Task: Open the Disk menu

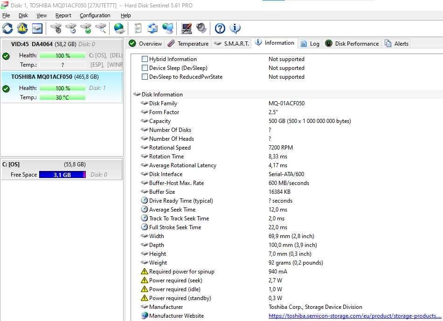Action: click(x=23, y=15)
